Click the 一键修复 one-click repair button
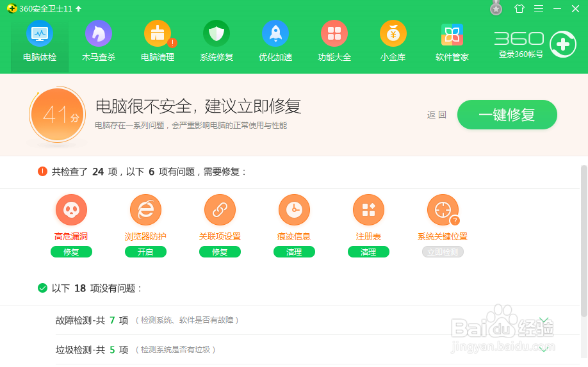 pos(507,115)
